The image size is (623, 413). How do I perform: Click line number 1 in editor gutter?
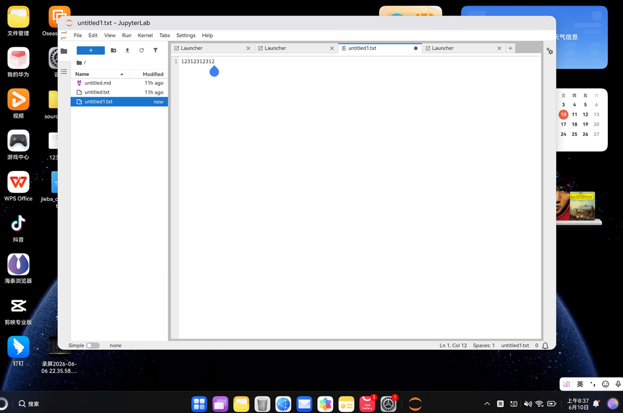coord(176,61)
